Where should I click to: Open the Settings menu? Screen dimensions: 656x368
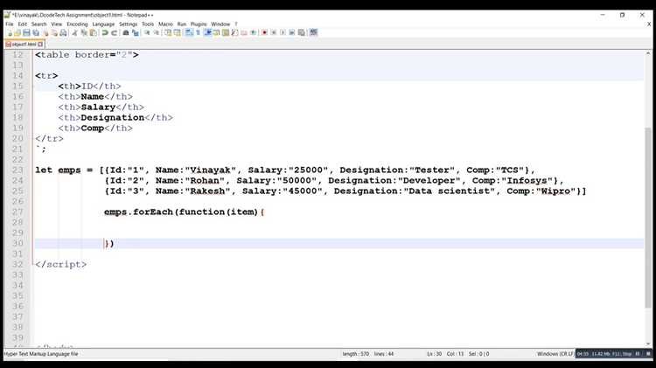click(x=128, y=24)
